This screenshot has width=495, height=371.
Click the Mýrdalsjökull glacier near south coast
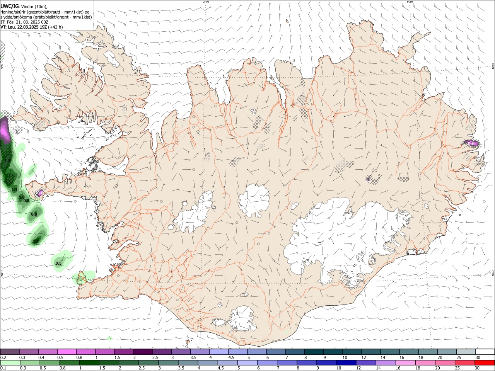(x=242, y=319)
